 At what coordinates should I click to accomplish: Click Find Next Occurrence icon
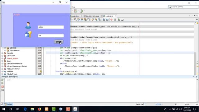tap(82, 20)
